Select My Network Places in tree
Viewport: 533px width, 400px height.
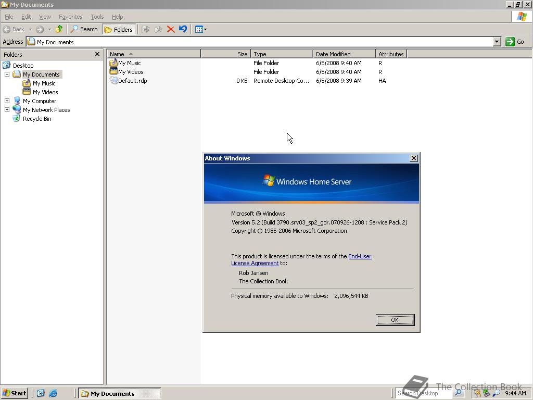pyautogui.click(x=46, y=110)
